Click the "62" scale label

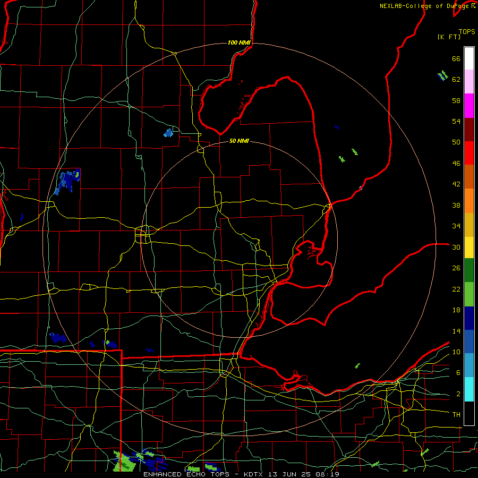456,79
